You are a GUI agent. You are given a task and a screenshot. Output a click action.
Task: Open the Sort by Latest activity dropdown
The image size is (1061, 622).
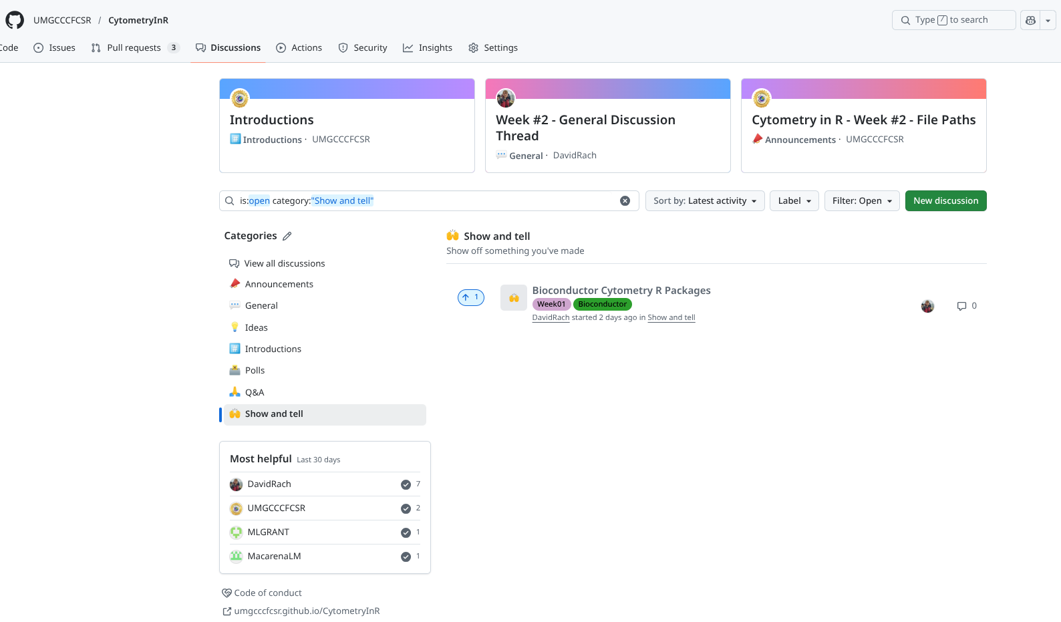(x=704, y=201)
